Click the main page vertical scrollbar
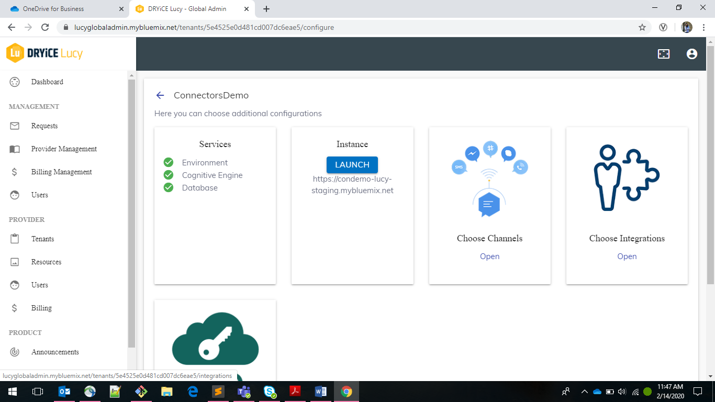 710,165
